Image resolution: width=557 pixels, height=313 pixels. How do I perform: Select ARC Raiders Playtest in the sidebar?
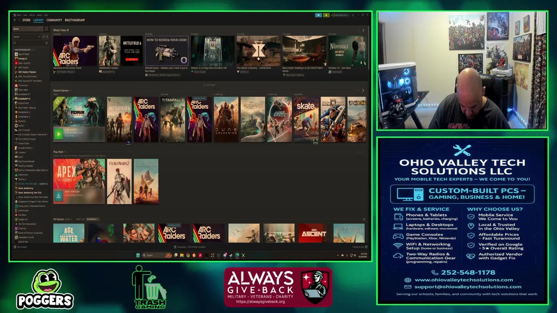pos(27,72)
